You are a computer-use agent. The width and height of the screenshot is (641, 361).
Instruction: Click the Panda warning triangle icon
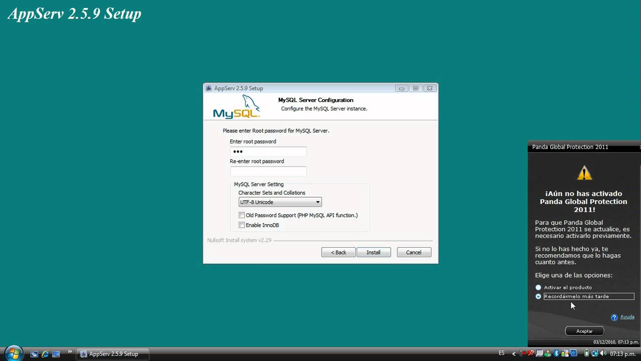[x=584, y=173]
